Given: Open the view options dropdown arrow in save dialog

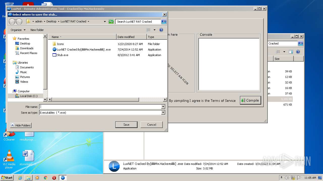Looking at the screenshot, I should point(154,30).
